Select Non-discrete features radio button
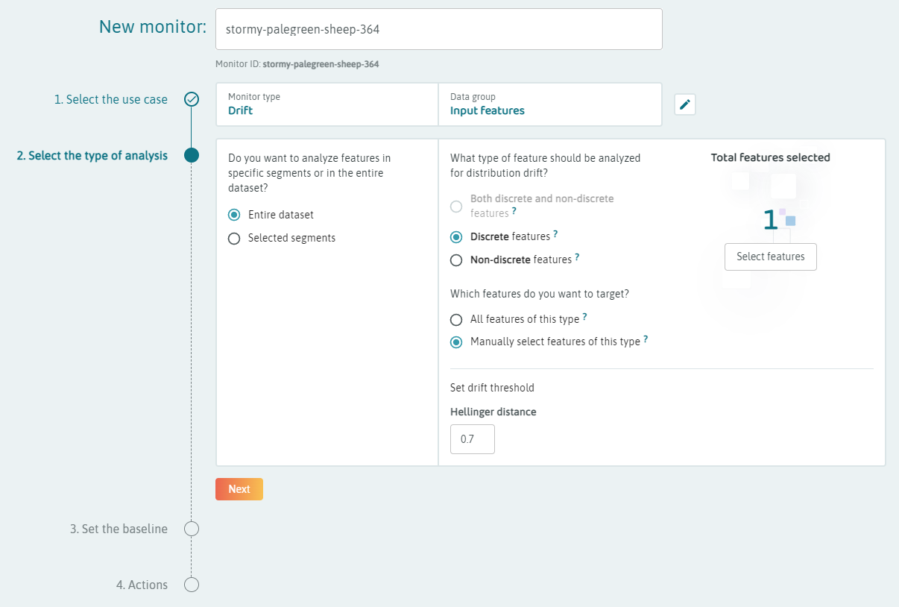This screenshot has width=899, height=607. (x=456, y=260)
